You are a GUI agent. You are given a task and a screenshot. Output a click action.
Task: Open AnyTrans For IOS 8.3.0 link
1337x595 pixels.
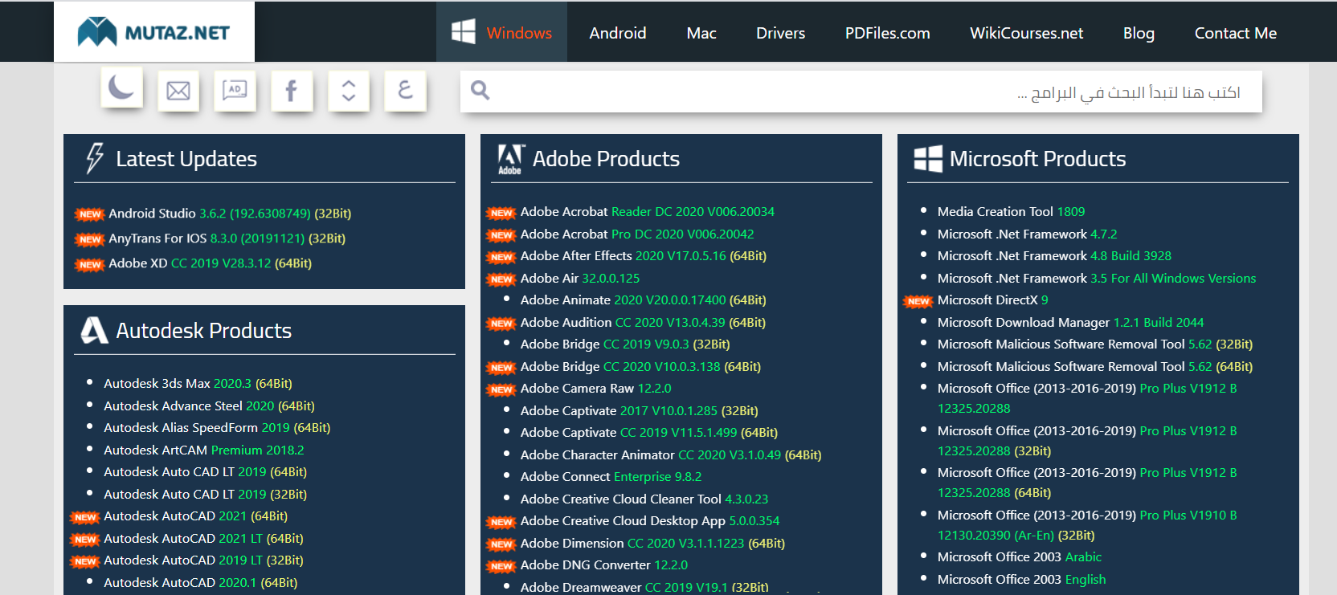tap(227, 238)
